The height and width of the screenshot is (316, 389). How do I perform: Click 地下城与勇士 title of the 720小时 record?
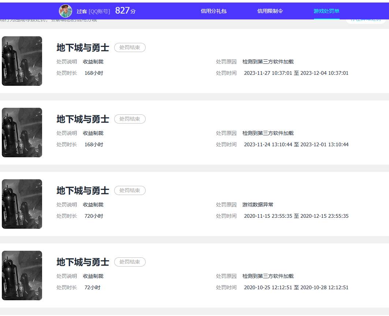click(83, 191)
